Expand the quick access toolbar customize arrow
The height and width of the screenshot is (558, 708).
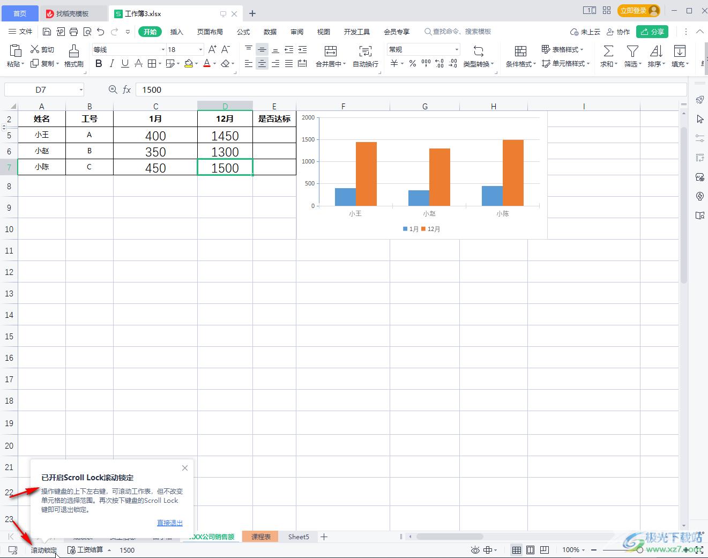pos(128,32)
